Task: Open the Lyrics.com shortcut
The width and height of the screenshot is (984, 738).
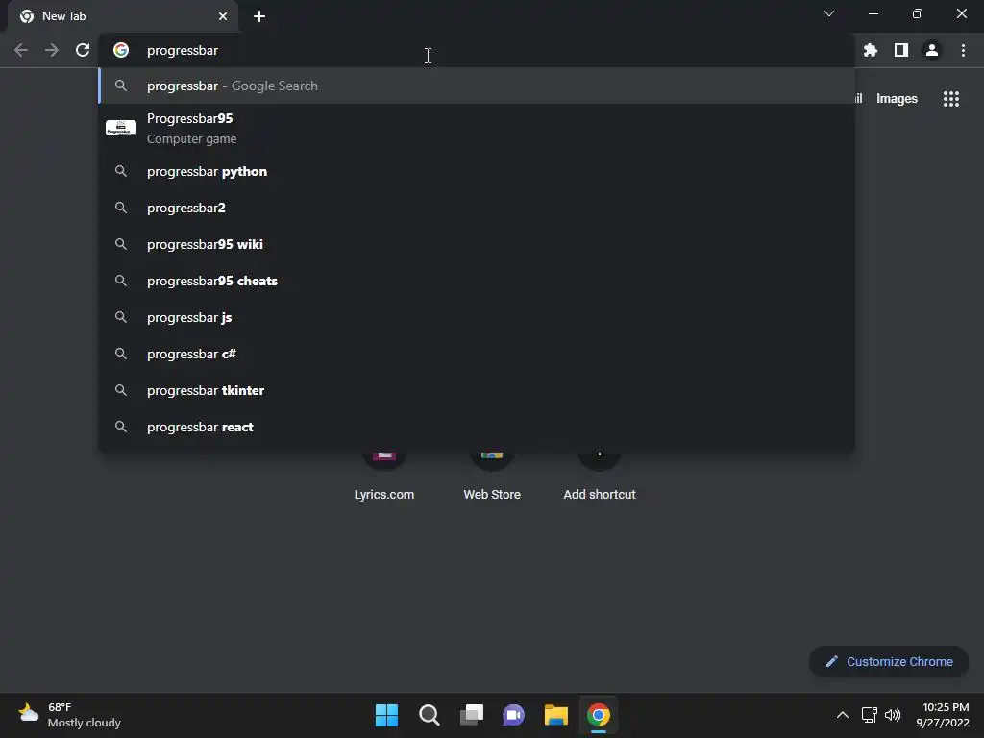Action: coord(384,475)
